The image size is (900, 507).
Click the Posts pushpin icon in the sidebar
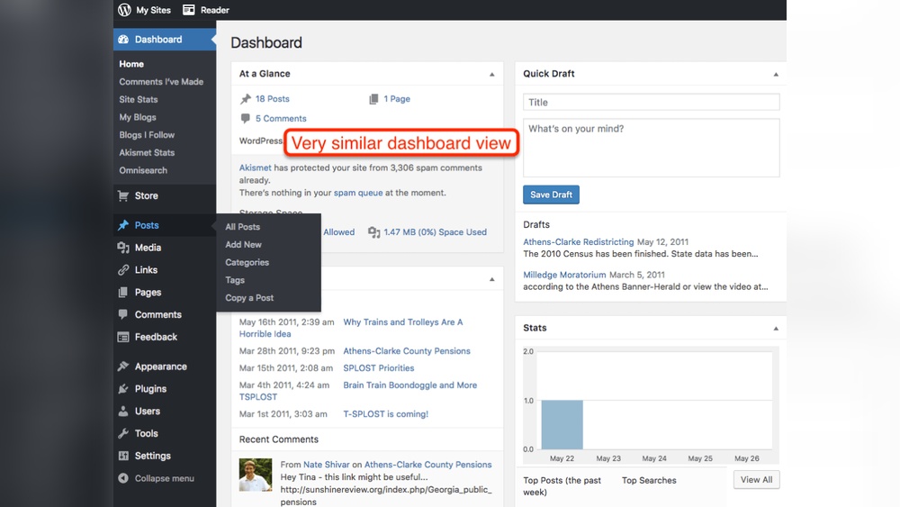[x=123, y=225]
